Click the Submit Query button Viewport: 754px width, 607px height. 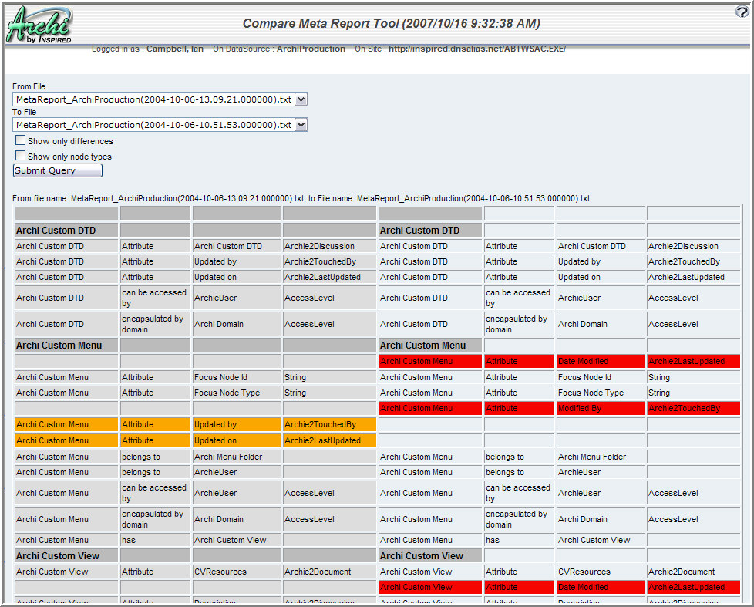coord(56,170)
